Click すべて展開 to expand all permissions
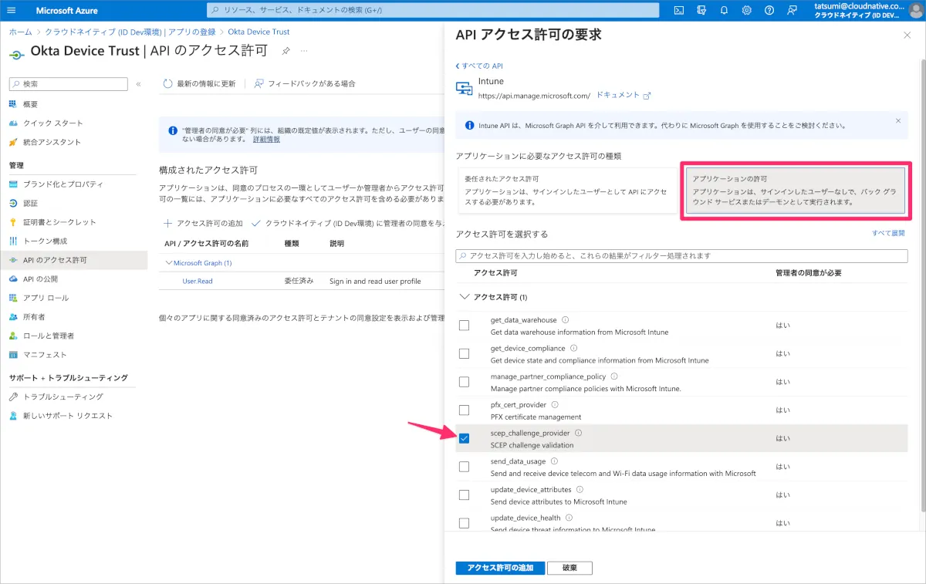 [x=888, y=233]
